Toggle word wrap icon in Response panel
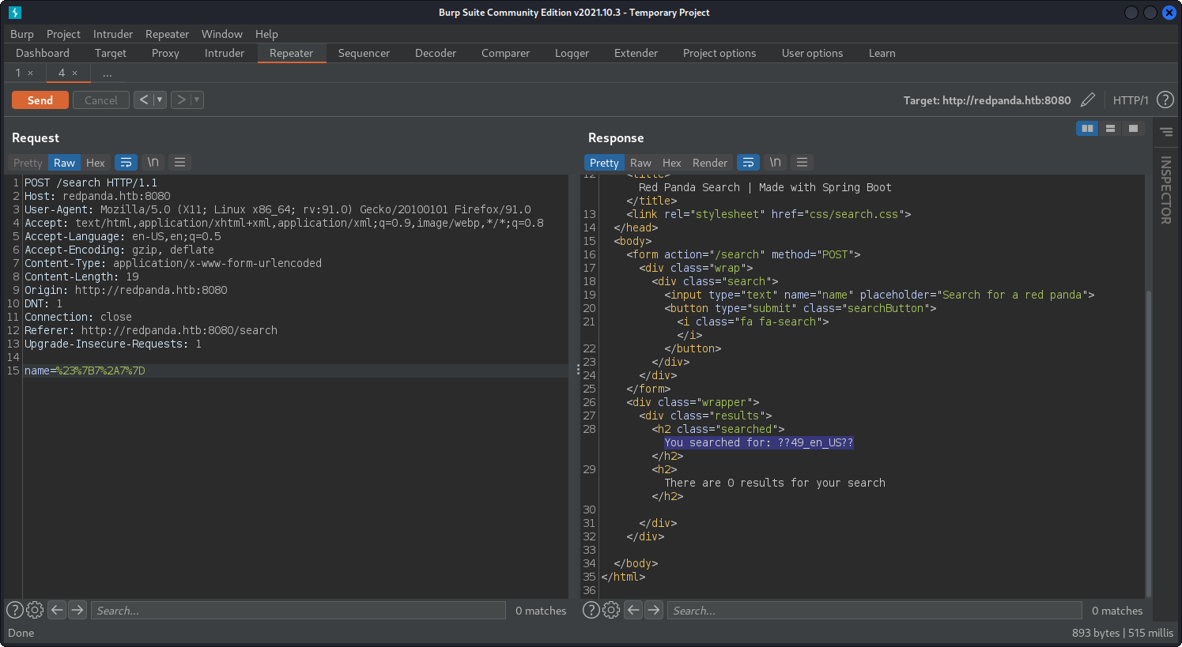Image resolution: width=1182 pixels, height=647 pixels. [748, 162]
